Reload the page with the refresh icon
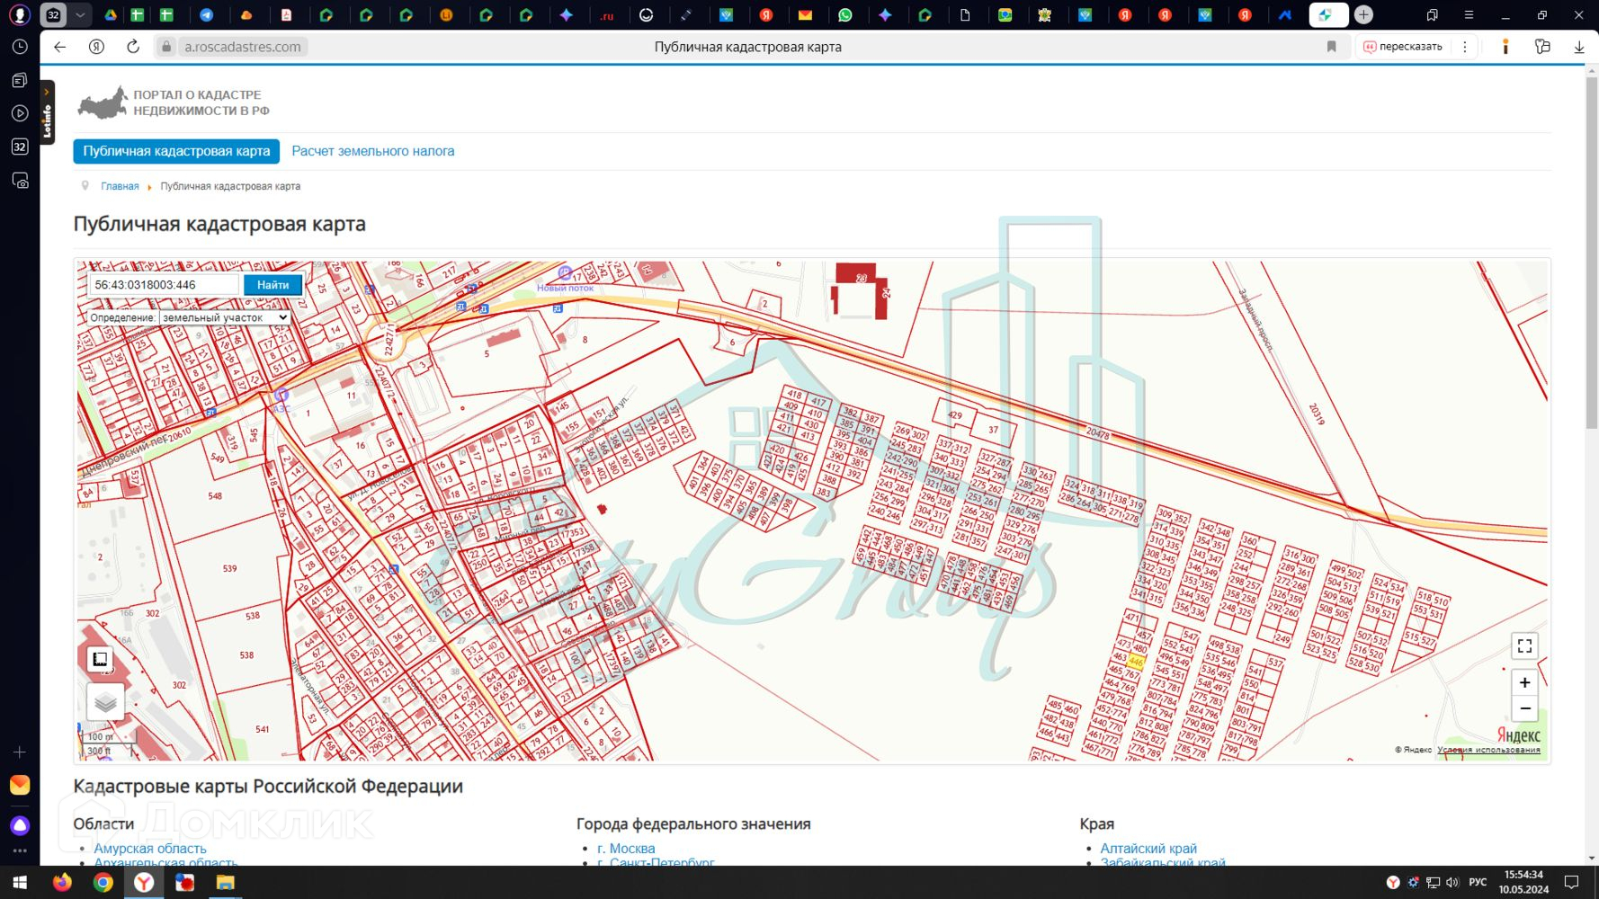 133,47
